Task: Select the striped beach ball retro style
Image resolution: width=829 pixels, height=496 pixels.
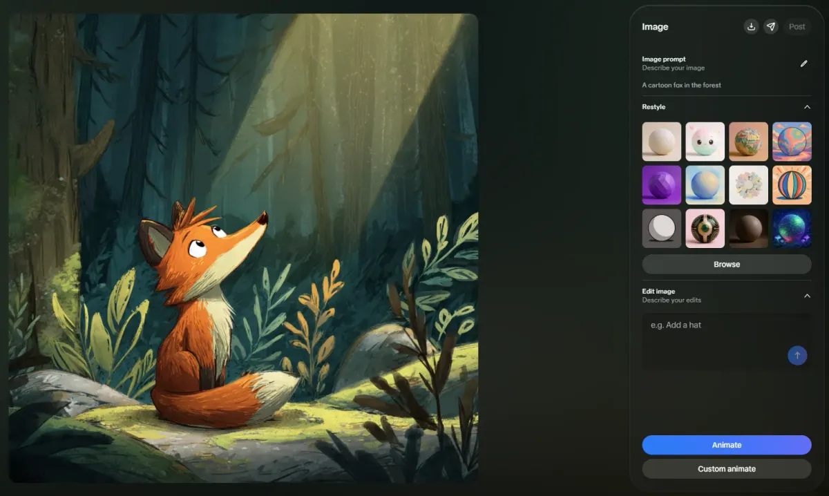Action: 792,185
